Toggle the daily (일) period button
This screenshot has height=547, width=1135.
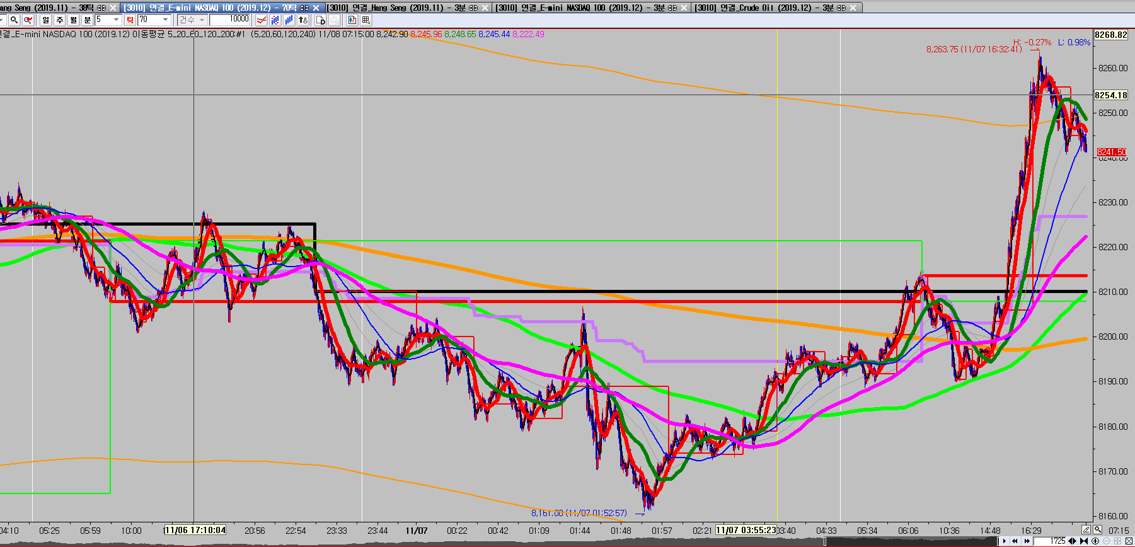pyautogui.click(x=46, y=20)
